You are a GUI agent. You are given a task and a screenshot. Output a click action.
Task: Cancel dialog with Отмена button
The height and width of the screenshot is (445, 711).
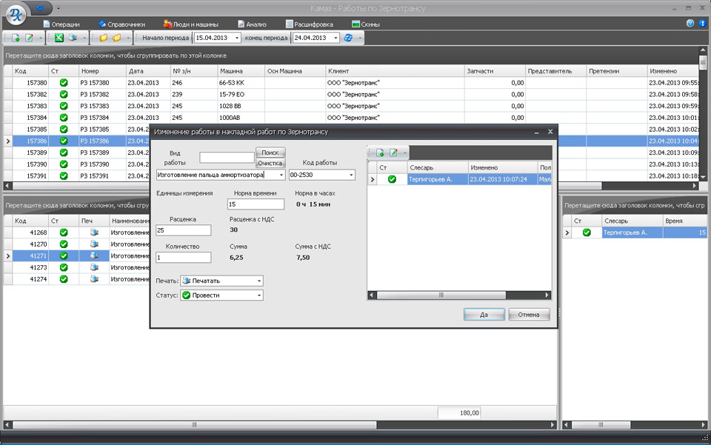529,315
